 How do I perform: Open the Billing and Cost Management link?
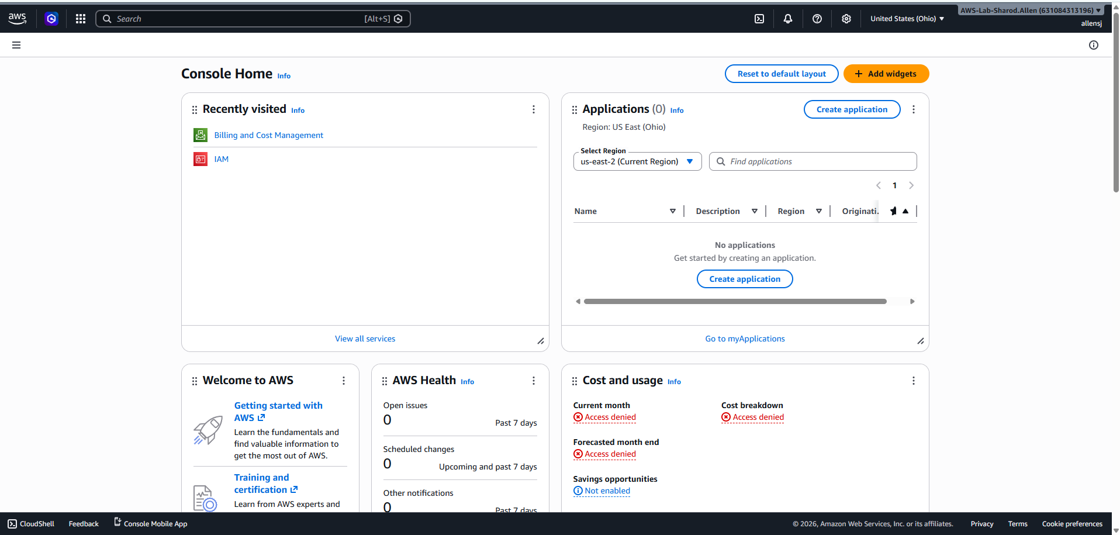[269, 135]
